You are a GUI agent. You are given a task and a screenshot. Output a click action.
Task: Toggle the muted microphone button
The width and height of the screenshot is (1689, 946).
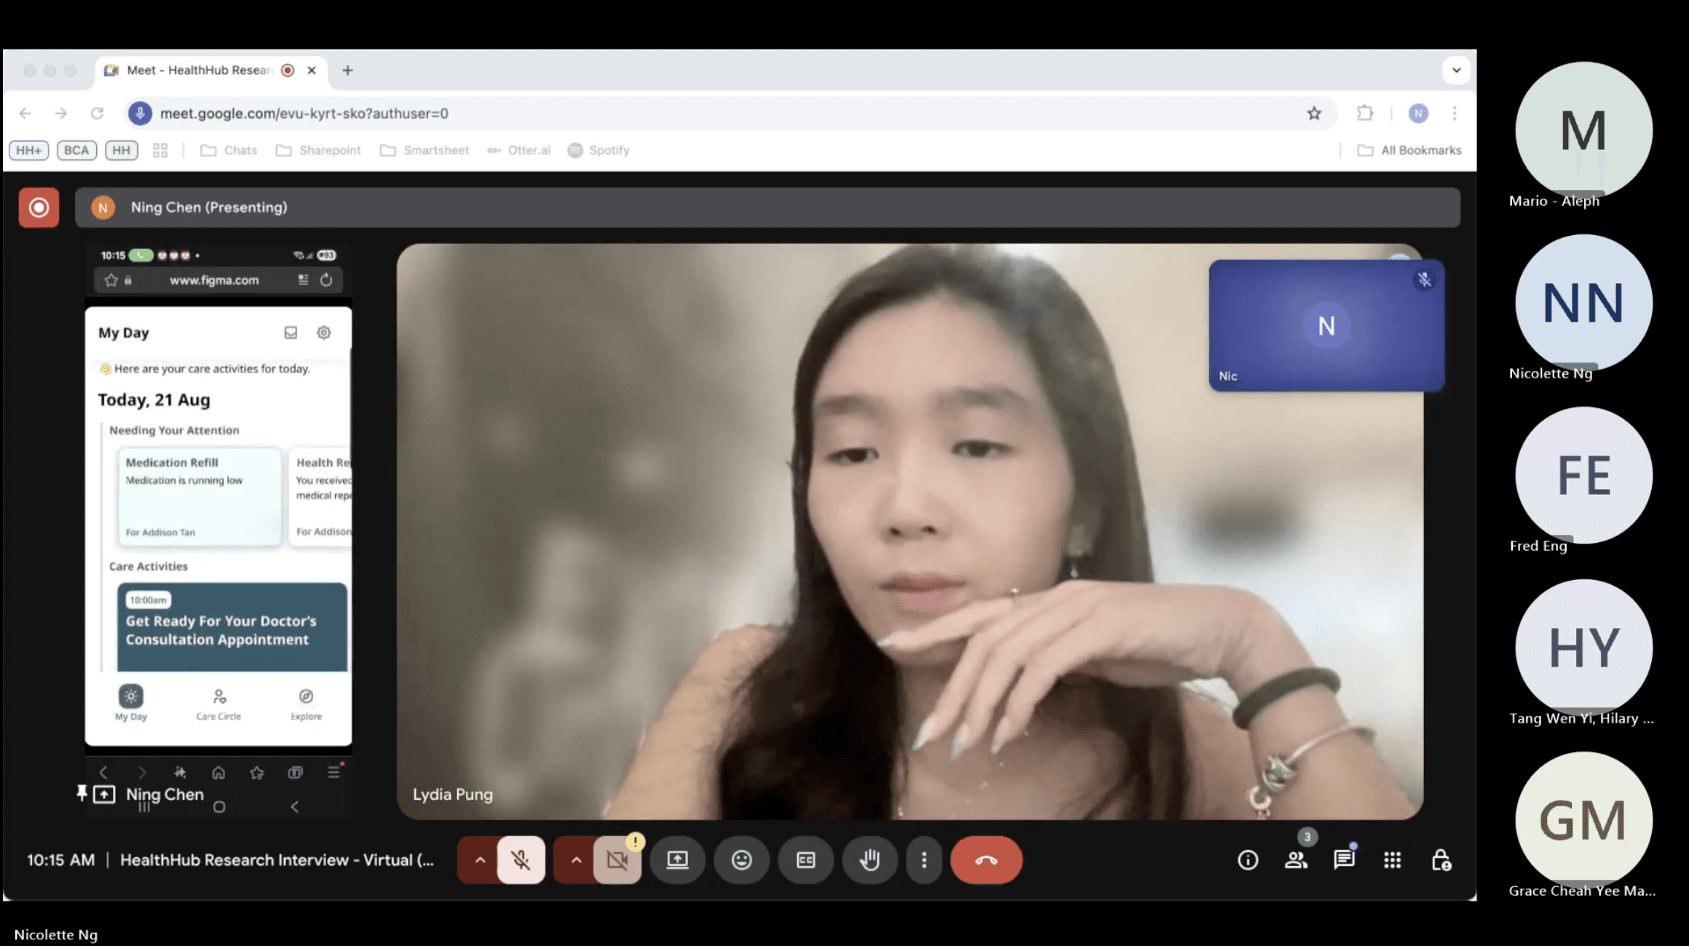pyautogui.click(x=521, y=860)
